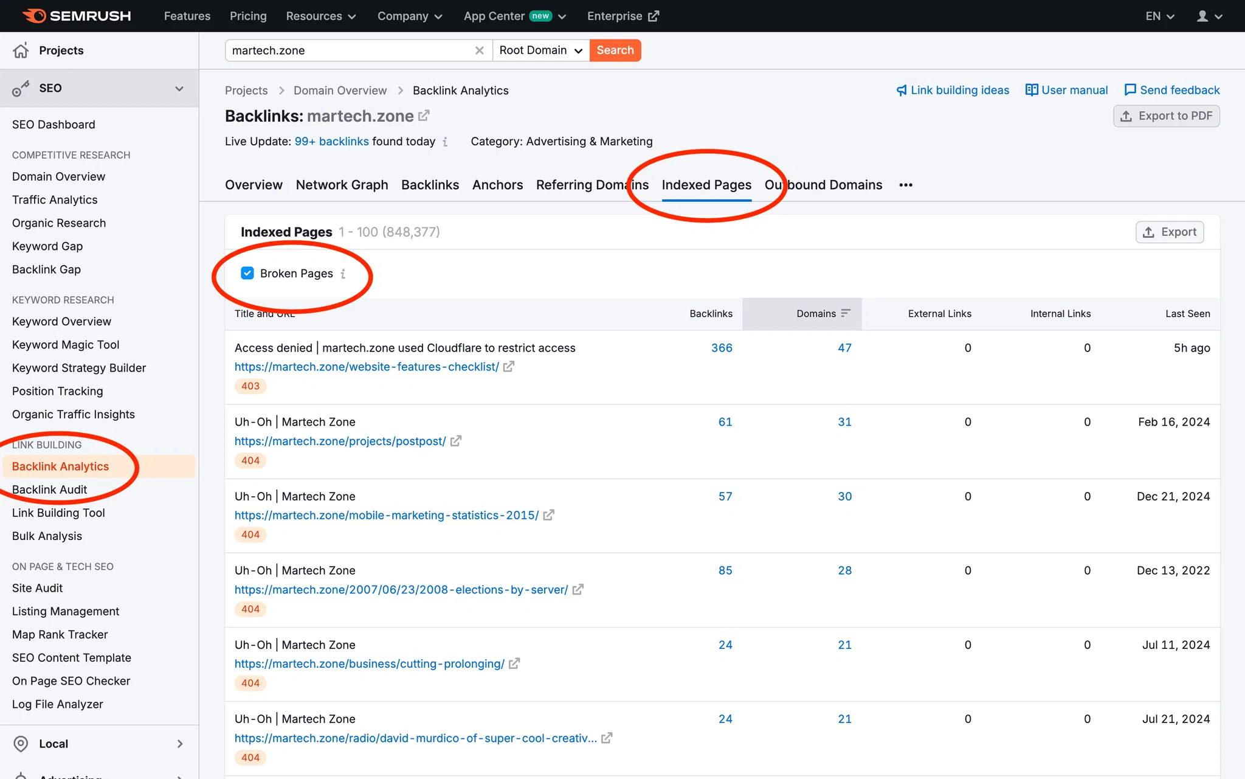Uncheck the Broken Pages checkbox

click(247, 273)
